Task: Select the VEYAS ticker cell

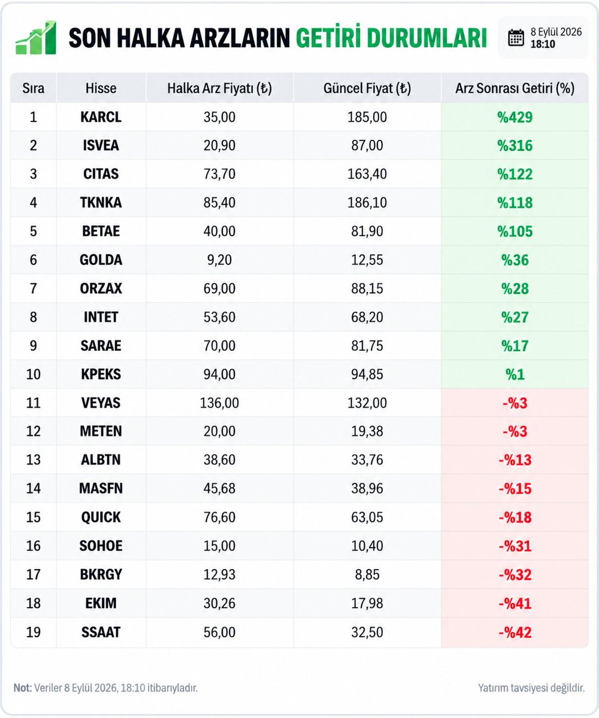Action: click(x=101, y=403)
